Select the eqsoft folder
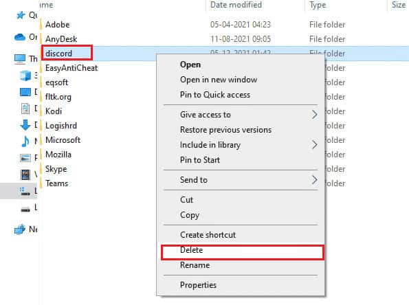Viewport: 409px width, 305px height. point(56,82)
